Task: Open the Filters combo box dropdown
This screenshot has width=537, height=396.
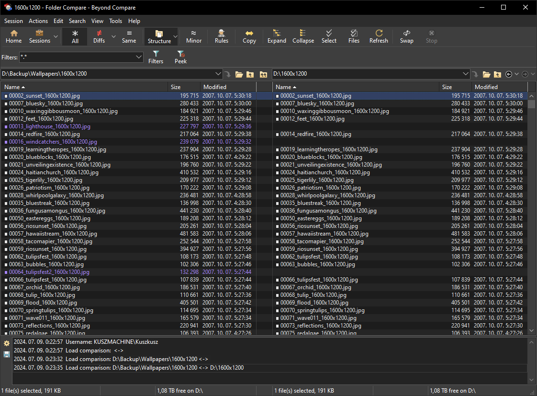Action: click(139, 57)
